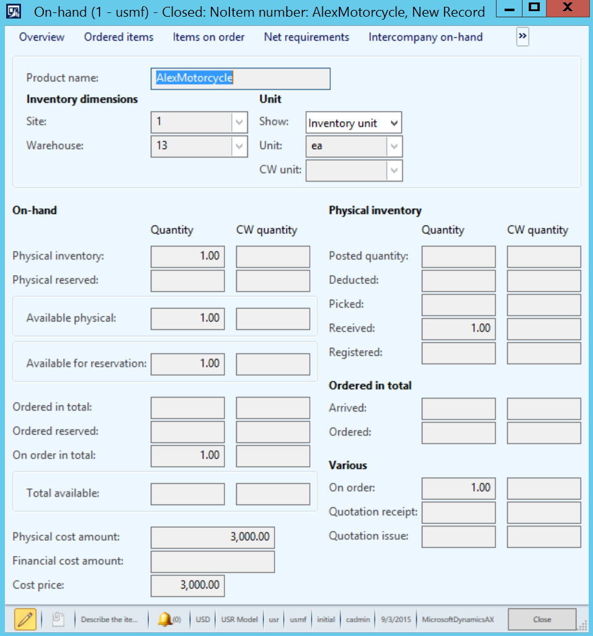Open the Intercompany on-hand tab
The width and height of the screenshot is (593, 636).
click(x=425, y=37)
